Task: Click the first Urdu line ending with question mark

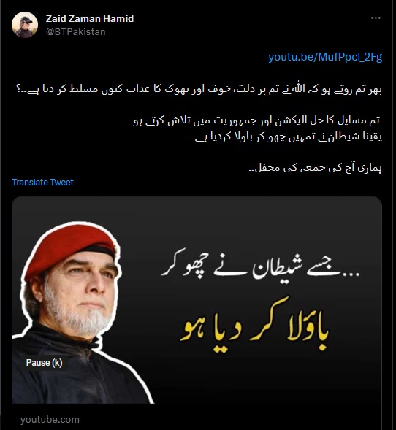Action: tap(199, 89)
